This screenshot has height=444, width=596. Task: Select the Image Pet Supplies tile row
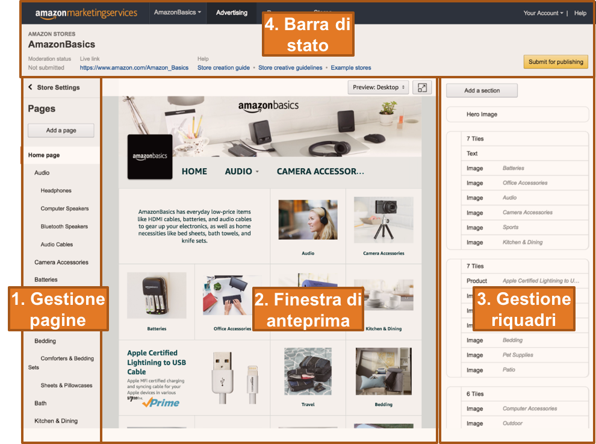tap(524, 355)
